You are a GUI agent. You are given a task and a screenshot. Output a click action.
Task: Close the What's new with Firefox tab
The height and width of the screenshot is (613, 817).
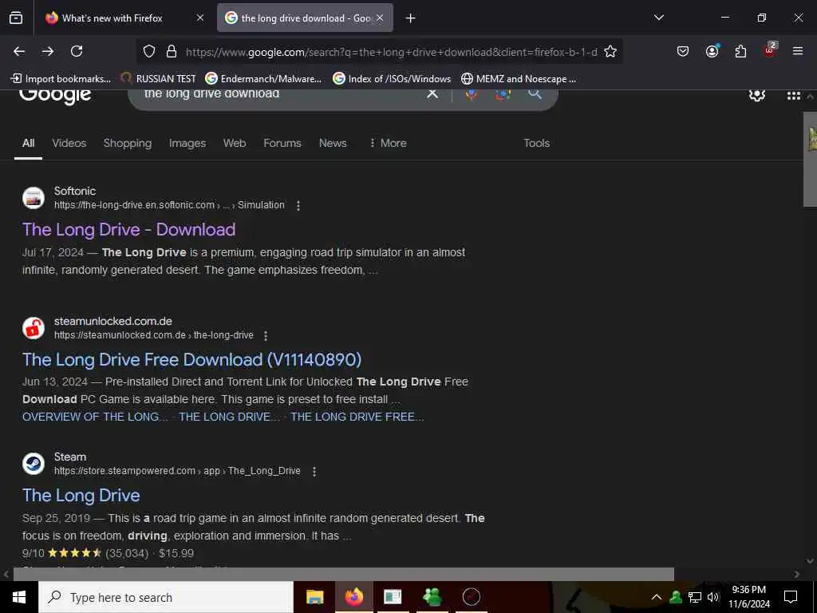(200, 18)
